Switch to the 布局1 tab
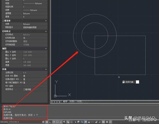 pyautogui.click(x=72, y=101)
